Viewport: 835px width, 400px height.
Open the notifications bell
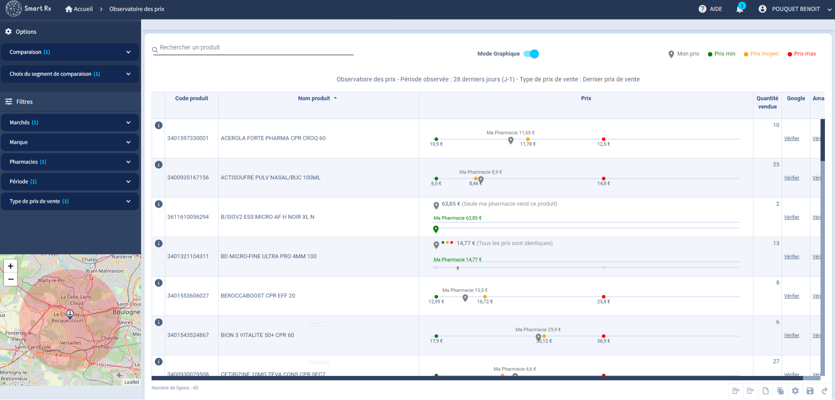[x=740, y=9]
